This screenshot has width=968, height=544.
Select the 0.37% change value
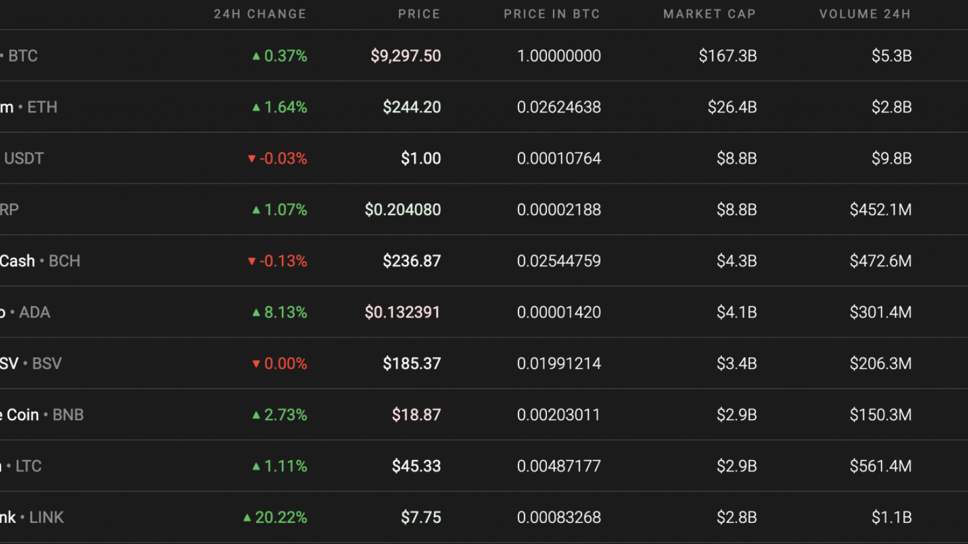[x=286, y=56]
